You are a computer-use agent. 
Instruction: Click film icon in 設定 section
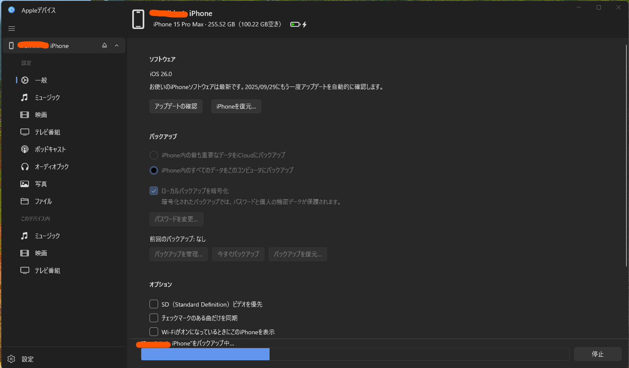[x=25, y=115]
